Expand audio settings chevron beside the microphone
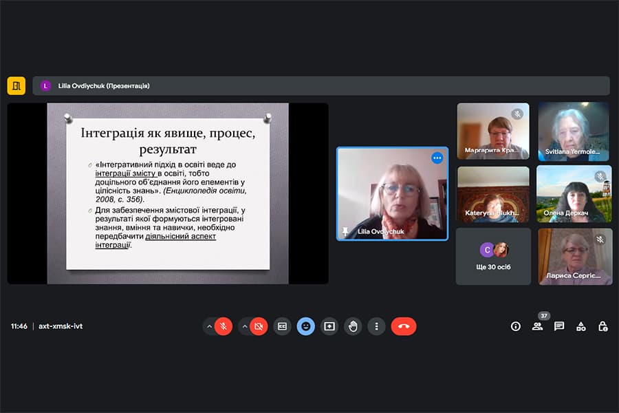Screen dimensions: 619x413 point(209,326)
